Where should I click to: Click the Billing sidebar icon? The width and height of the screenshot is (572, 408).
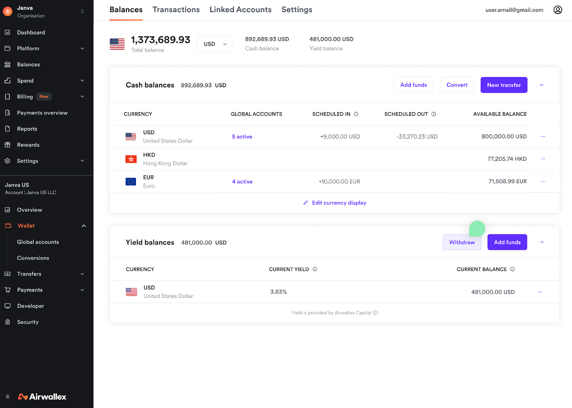click(8, 97)
